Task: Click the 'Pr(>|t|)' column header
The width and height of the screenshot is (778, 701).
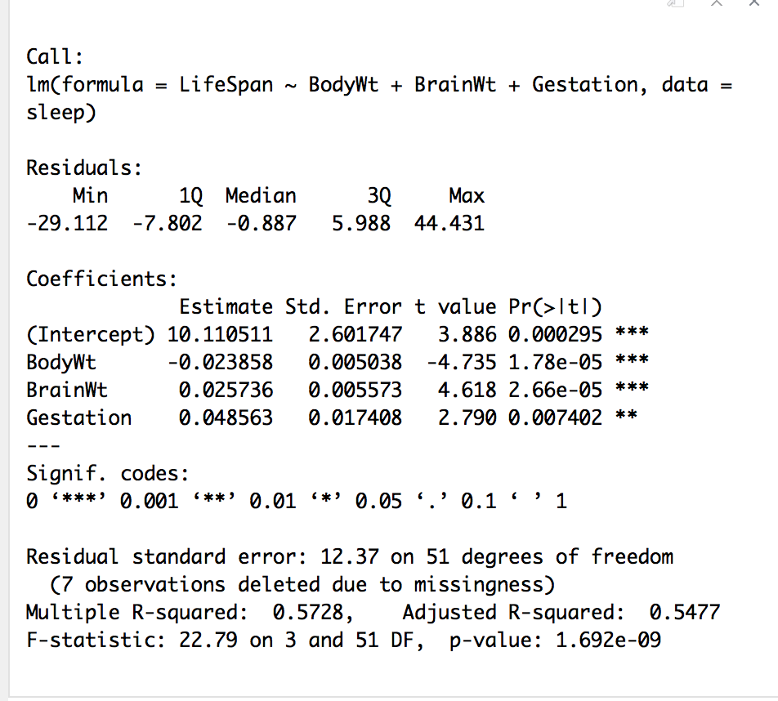Action: click(x=555, y=307)
